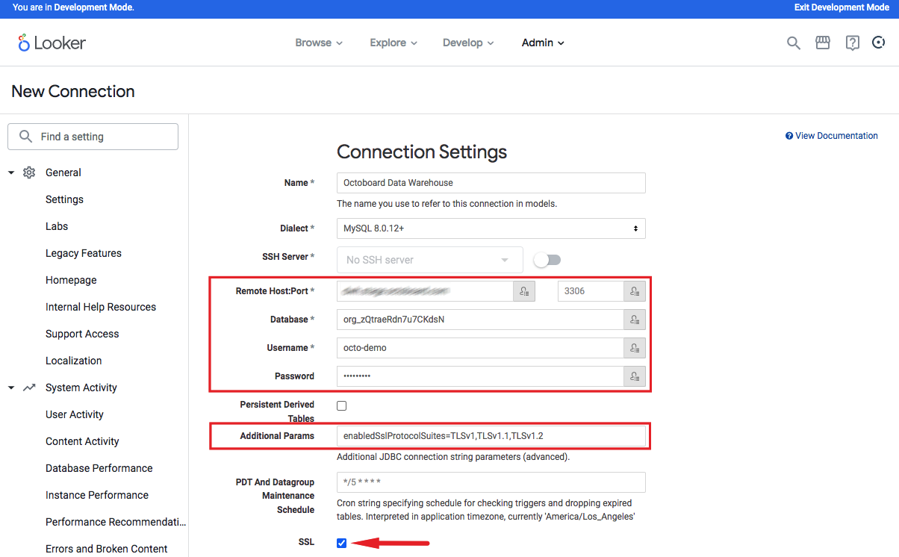The height and width of the screenshot is (557, 899).
Task: Focus the Find a setting search box
Action: pos(93,137)
